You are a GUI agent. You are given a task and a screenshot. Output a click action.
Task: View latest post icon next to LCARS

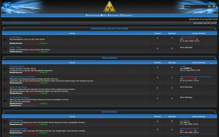click(x=191, y=68)
